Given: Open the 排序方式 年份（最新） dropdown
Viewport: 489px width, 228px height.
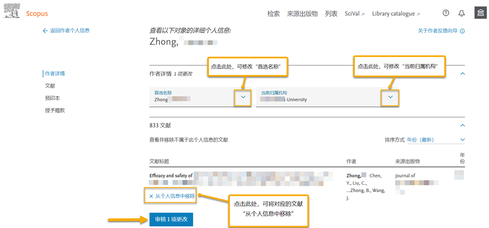Looking at the screenshot, I should coord(436,140).
